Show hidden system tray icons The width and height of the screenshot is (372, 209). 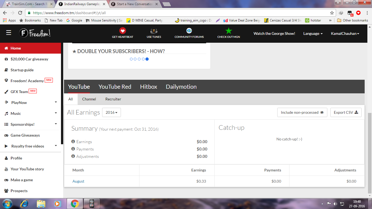tap(322, 204)
